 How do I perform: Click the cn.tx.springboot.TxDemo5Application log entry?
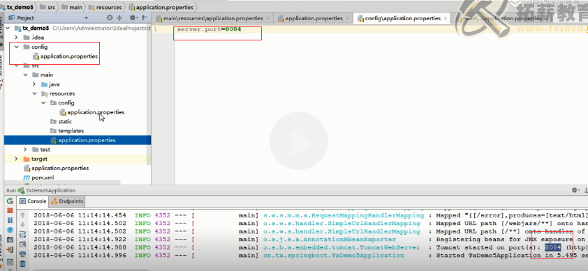pos(311,255)
